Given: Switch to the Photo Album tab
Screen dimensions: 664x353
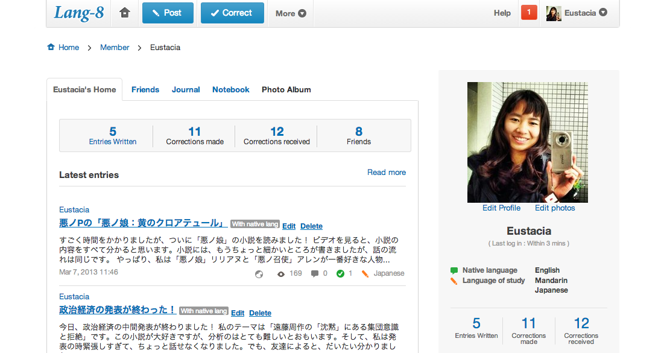Looking at the screenshot, I should click(286, 89).
